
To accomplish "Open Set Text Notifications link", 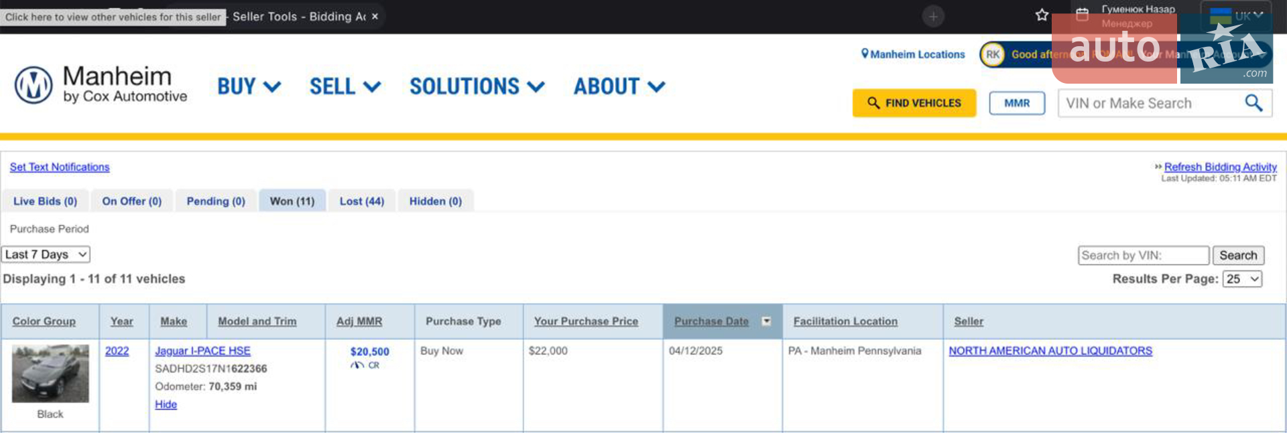I will pyautogui.click(x=60, y=167).
